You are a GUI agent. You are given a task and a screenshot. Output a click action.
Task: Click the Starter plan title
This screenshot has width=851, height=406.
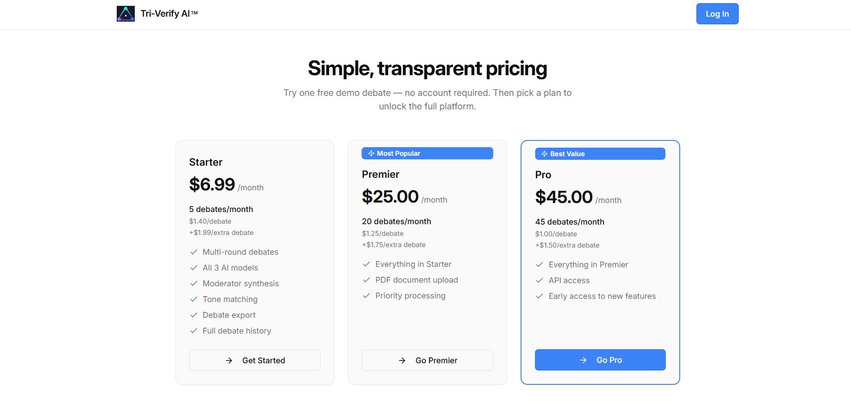(x=206, y=162)
